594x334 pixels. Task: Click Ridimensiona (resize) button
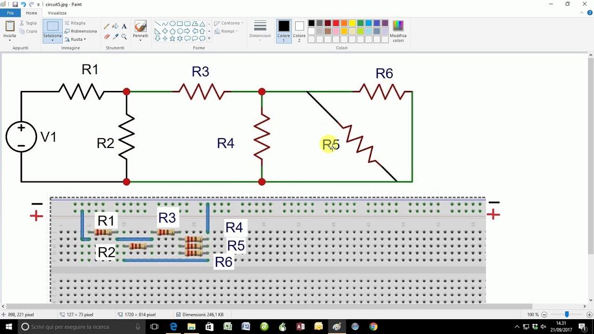(x=81, y=31)
